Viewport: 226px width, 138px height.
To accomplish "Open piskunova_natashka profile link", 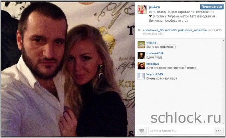I will coord(192,30).
